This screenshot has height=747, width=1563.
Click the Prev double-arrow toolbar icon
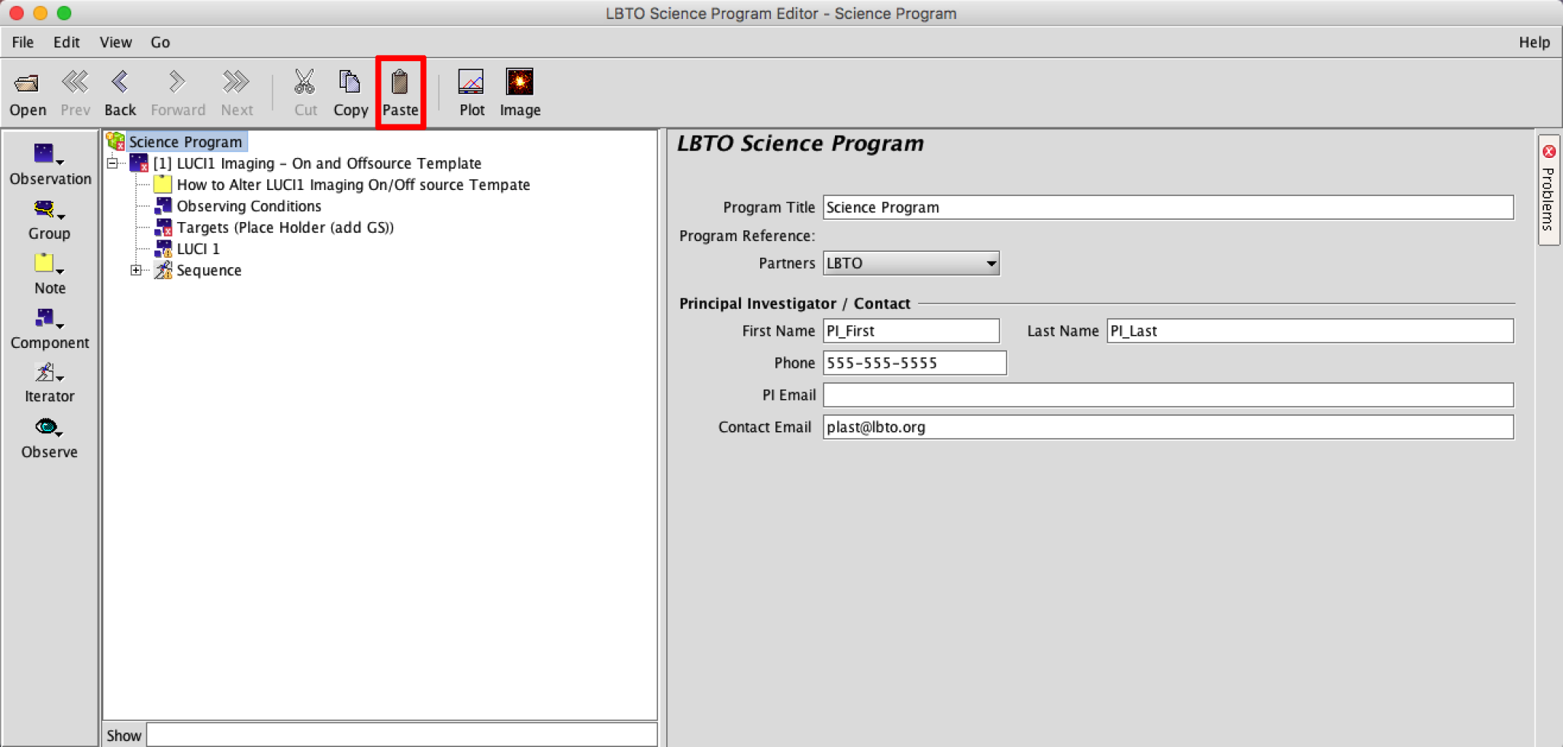(75, 81)
